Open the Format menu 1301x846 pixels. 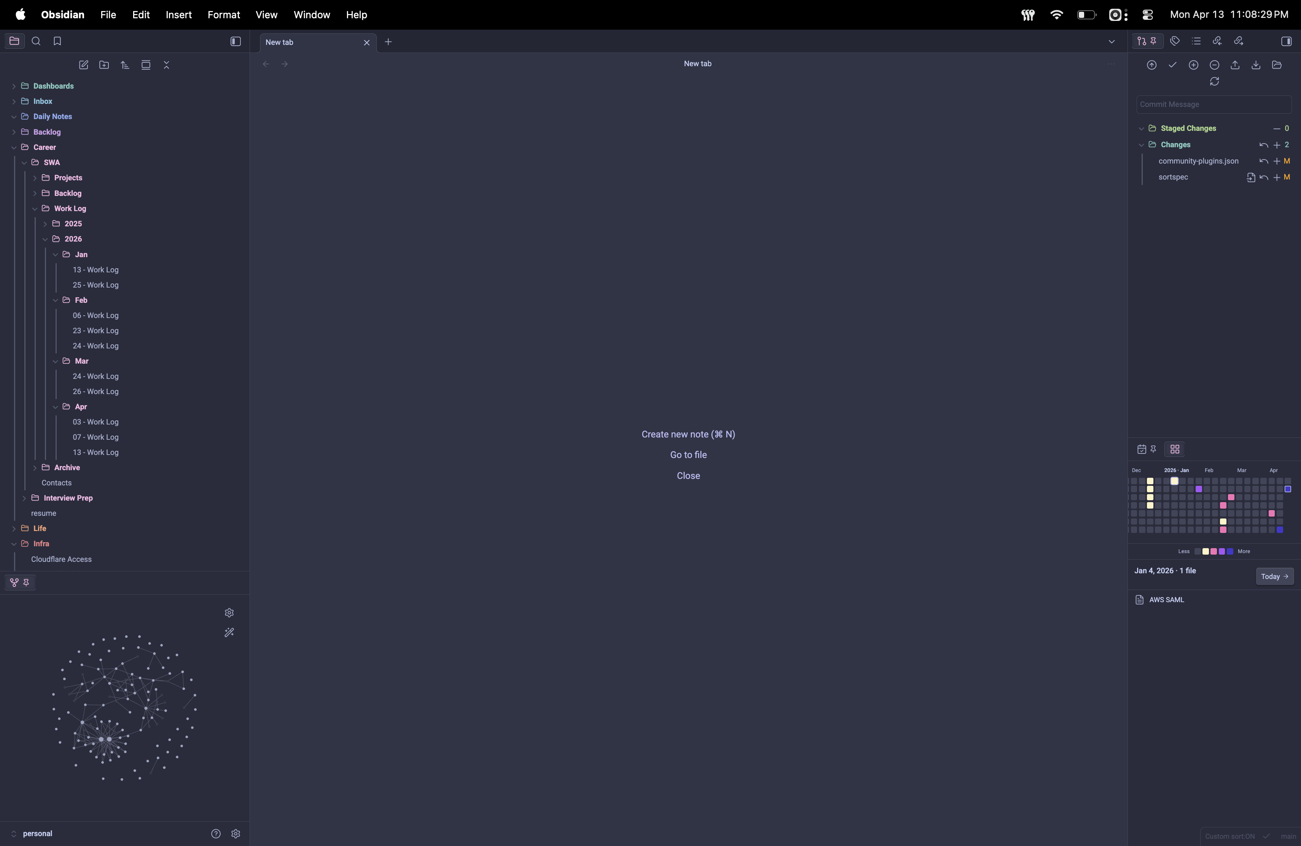pyautogui.click(x=224, y=15)
